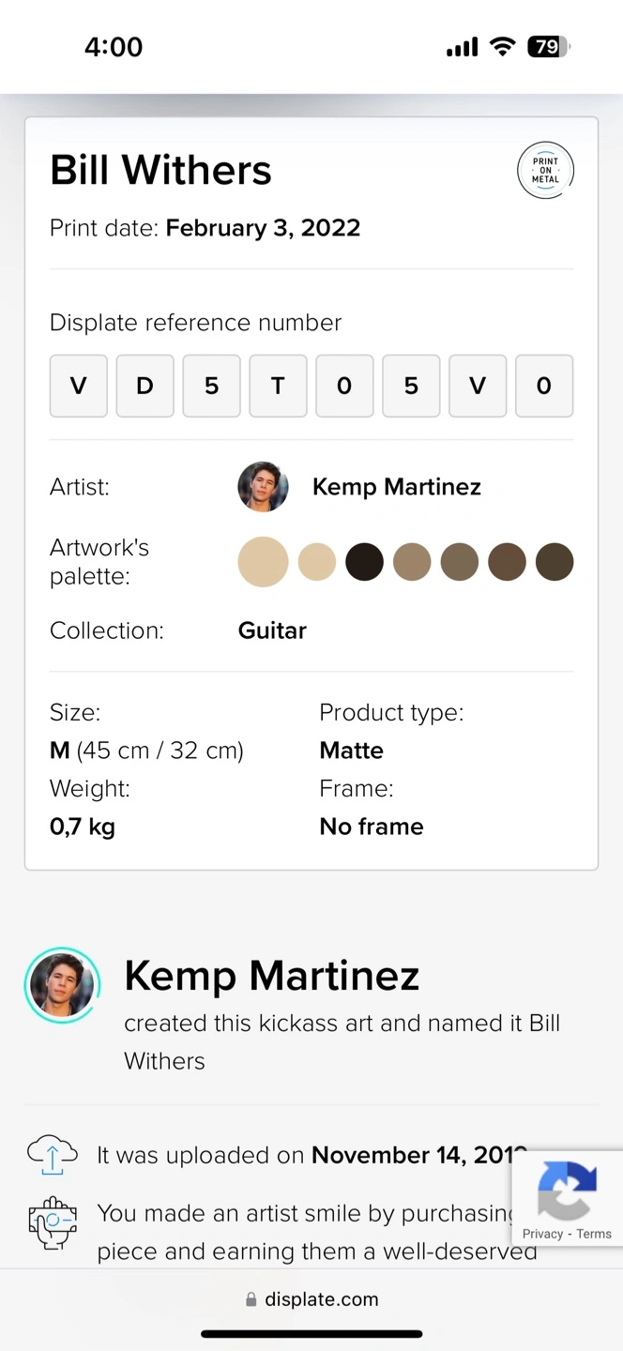Image resolution: width=623 pixels, height=1351 pixels.
Task: Tap the lock icon beside displate.com
Action: [x=251, y=1300]
